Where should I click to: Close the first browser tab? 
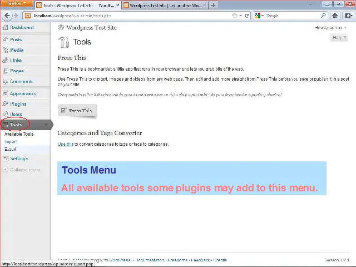click(117, 5)
